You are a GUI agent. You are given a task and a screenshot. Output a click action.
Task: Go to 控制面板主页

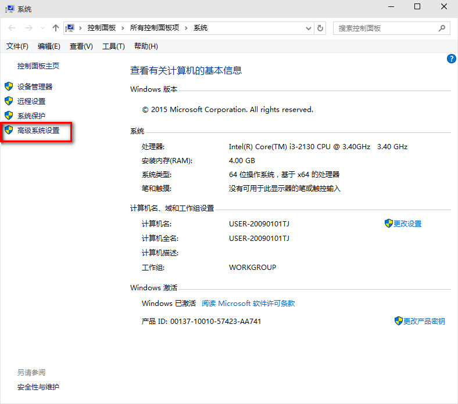coord(38,66)
